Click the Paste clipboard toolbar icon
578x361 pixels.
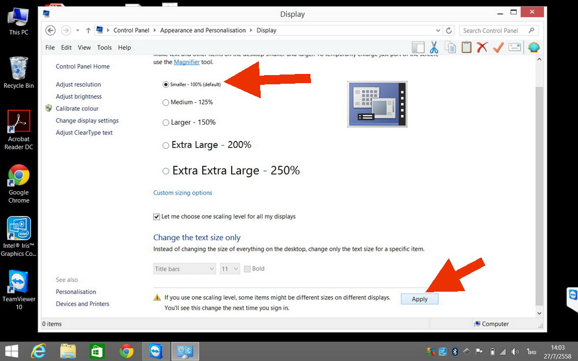[466, 47]
